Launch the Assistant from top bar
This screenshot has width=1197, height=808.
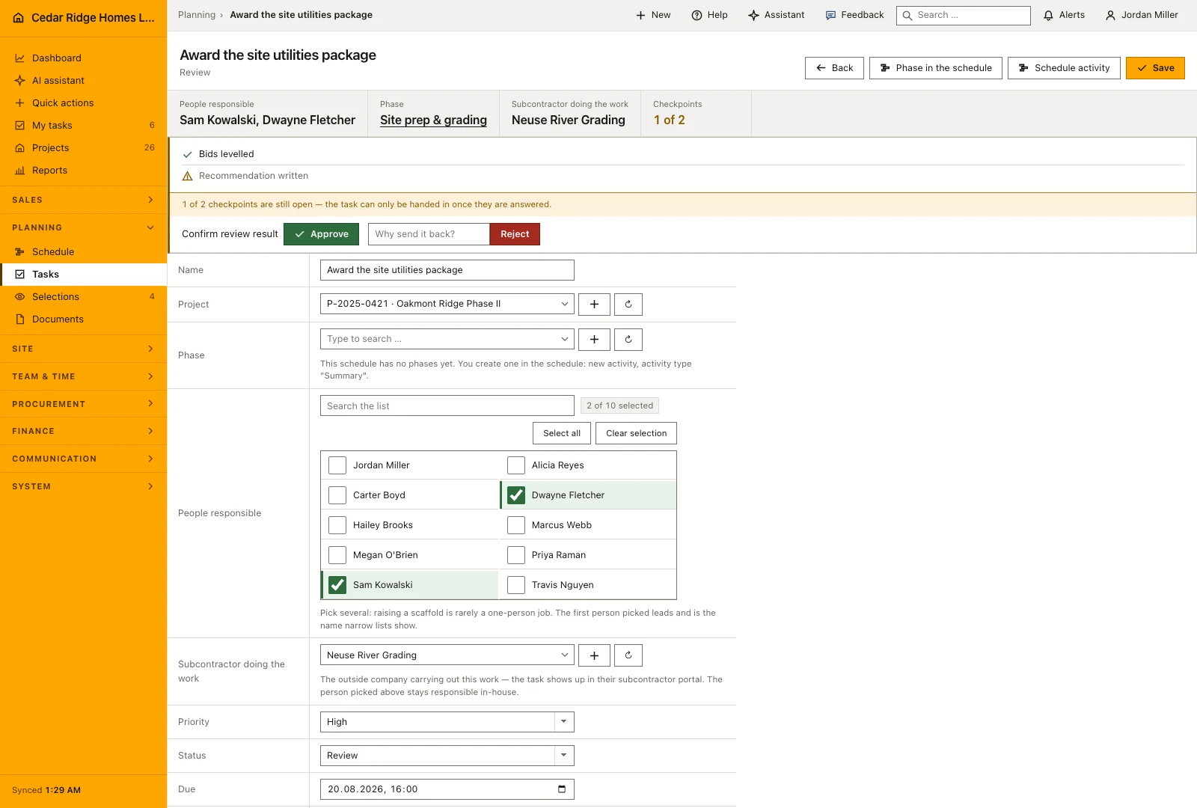tap(777, 15)
